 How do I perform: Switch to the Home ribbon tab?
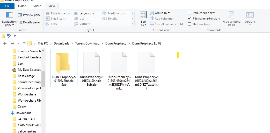click(x=22, y=6)
